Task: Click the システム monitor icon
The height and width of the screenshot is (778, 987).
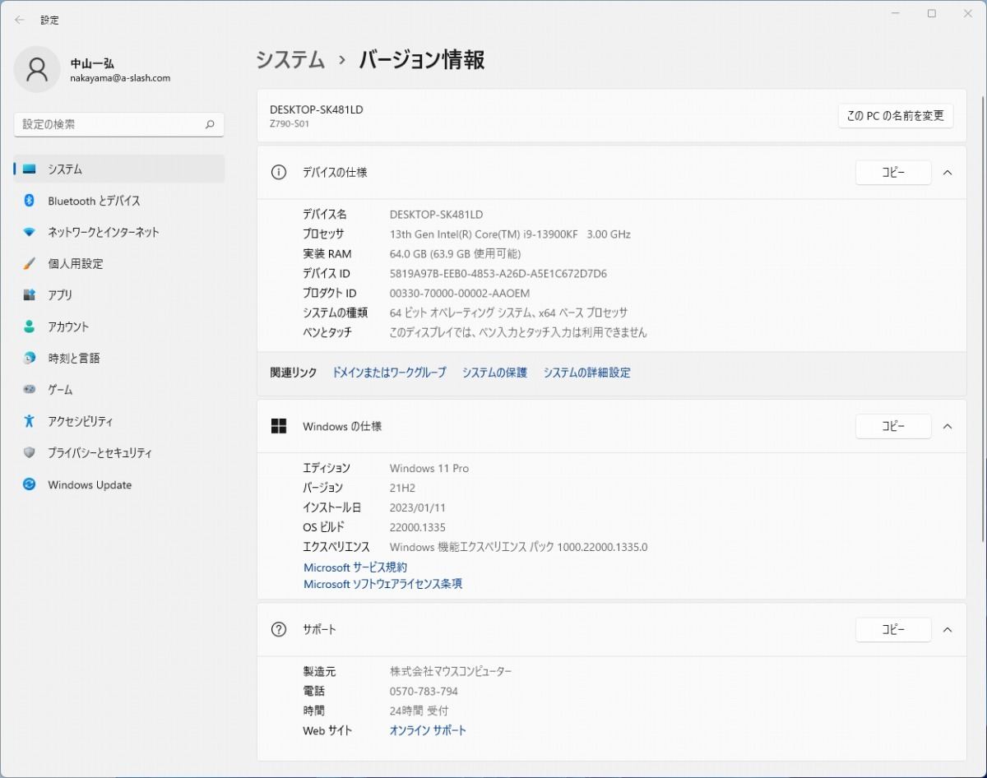Action: coord(30,169)
